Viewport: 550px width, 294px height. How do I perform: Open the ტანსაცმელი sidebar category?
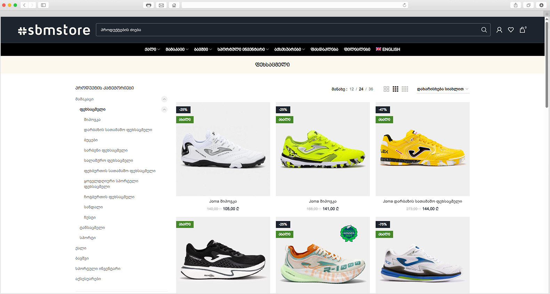point(92,228)
